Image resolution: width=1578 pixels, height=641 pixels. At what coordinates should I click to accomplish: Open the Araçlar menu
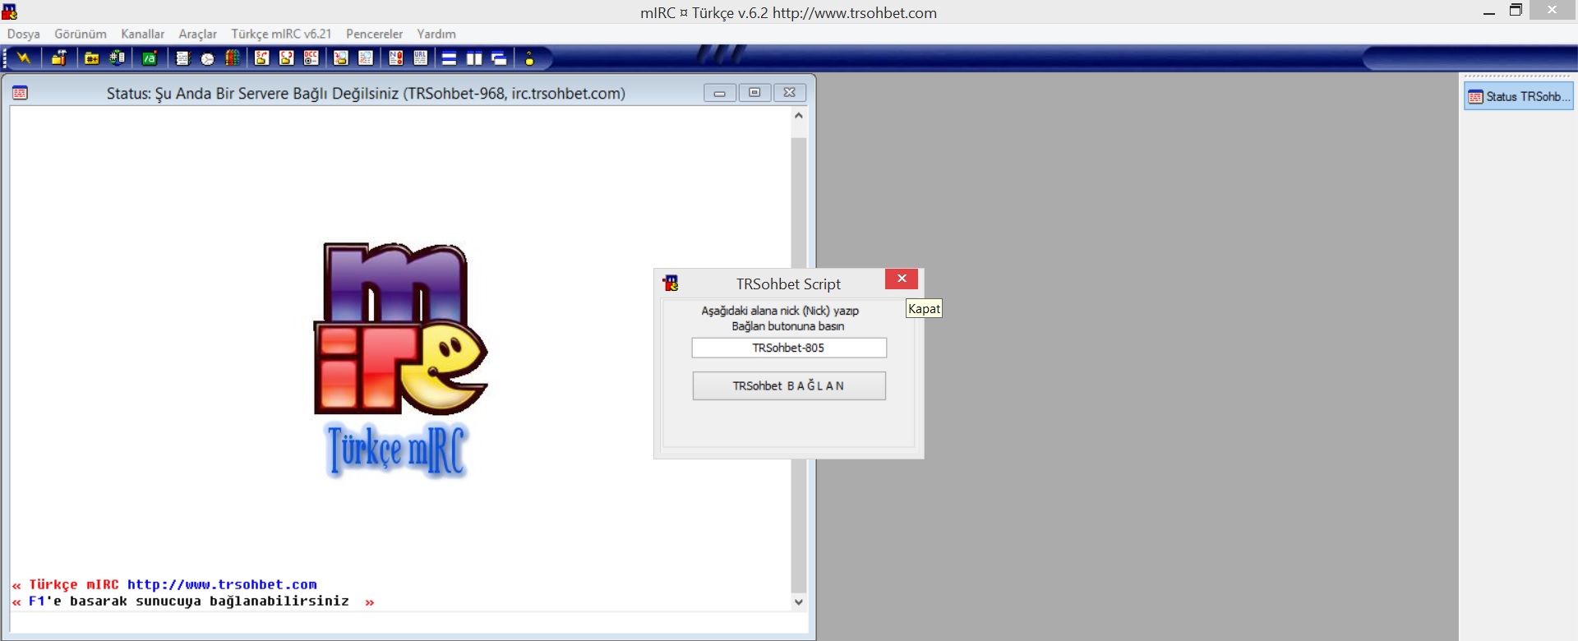(x=198, y=34)
